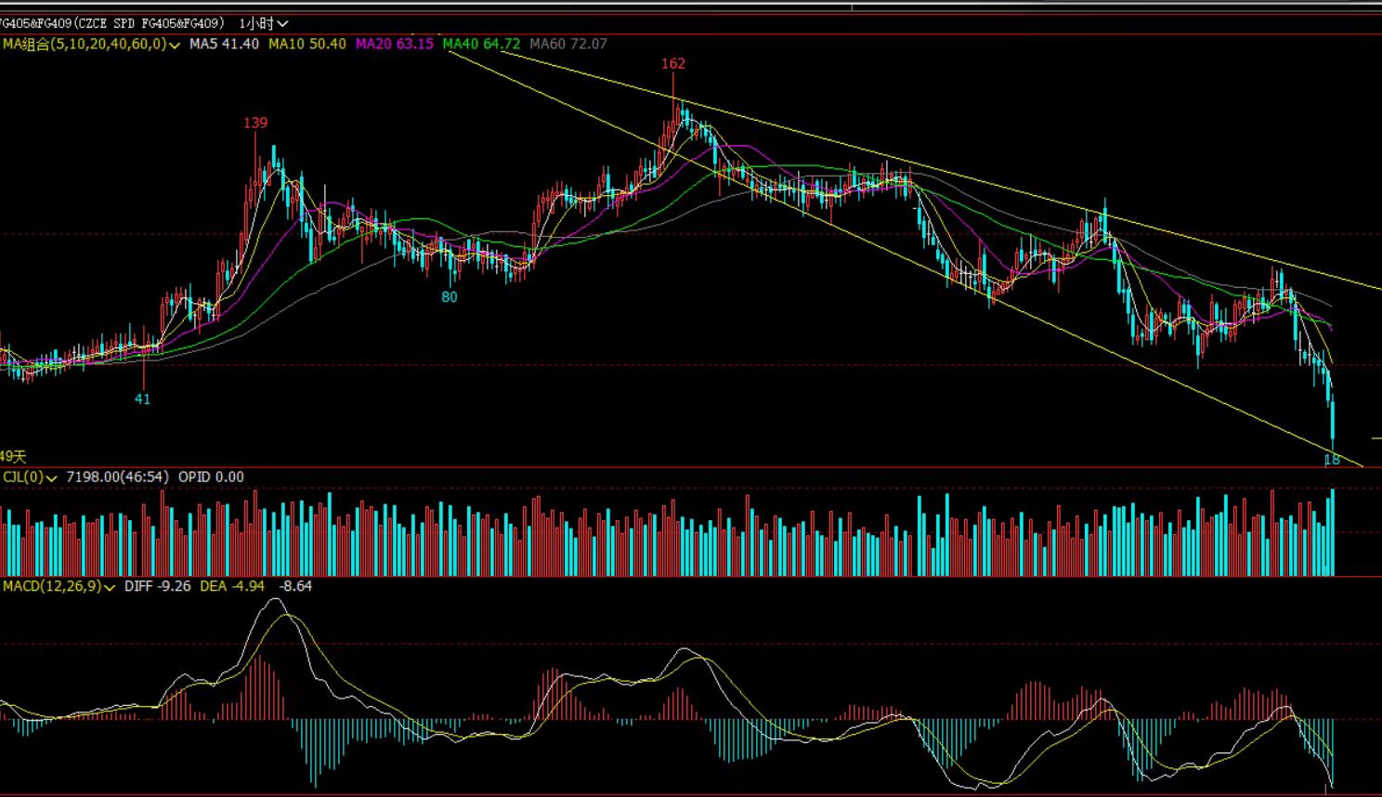This screenshot has height=797, width=1382.
Task: Expand the MACD(12,26,9) indicator dropdown
Action: point(59,587)
